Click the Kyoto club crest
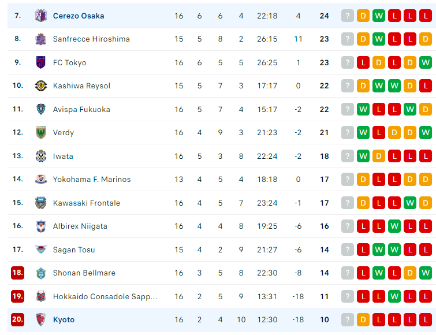436x335 pixels. coord(41,319)
